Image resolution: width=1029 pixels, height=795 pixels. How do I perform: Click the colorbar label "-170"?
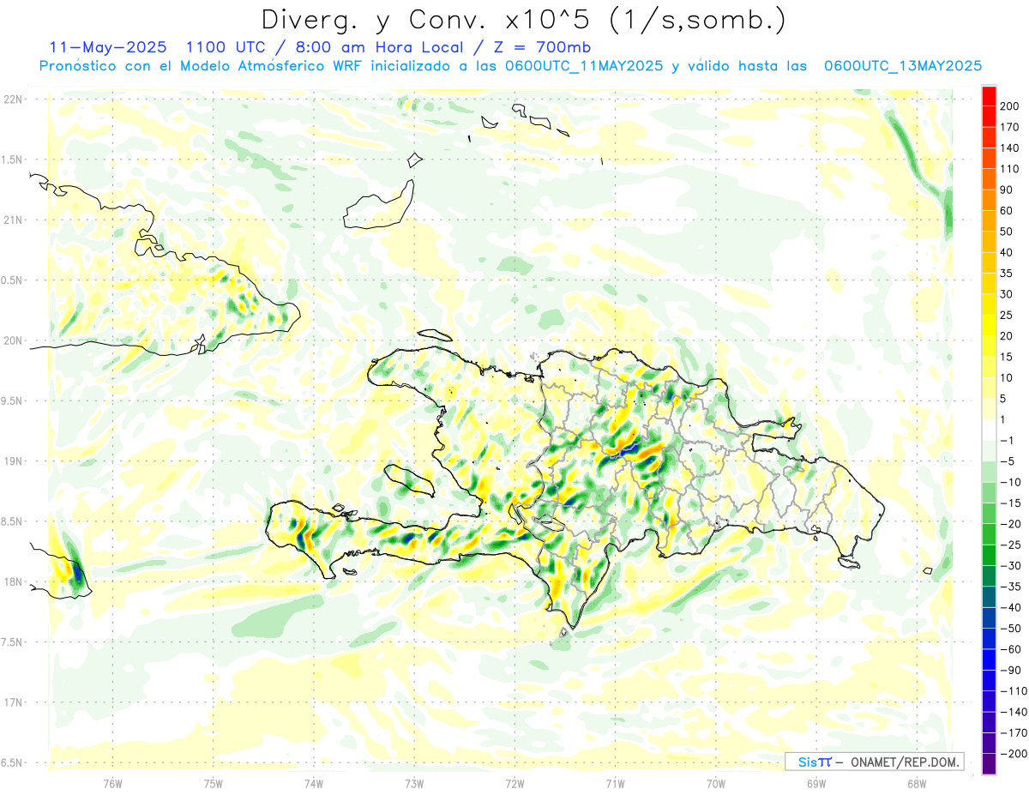click(1014, 733)
